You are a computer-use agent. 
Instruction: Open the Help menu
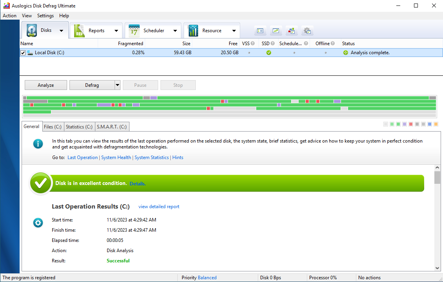point(64,16)
